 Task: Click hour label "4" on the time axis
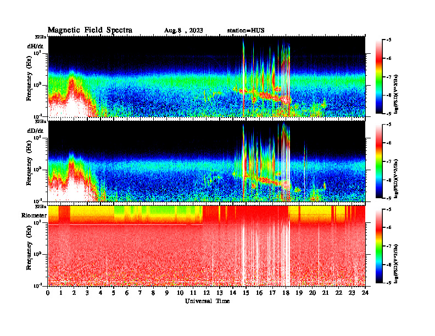(x=101, y=293)
